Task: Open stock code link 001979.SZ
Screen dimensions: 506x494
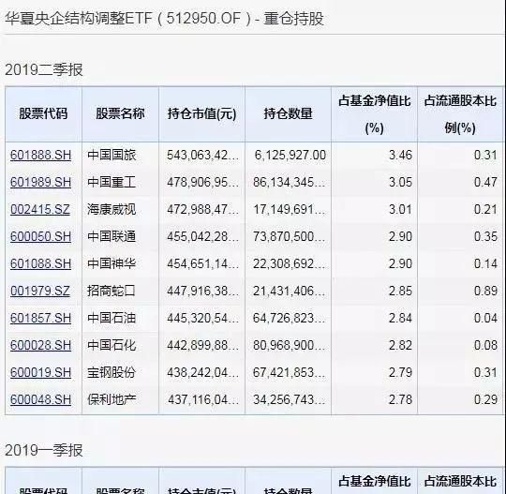Action: click(x=40, y=291)
